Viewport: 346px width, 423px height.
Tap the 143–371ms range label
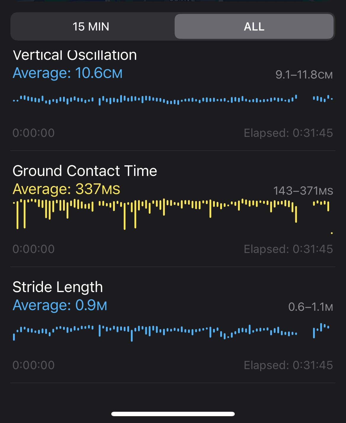pyautogui.click(x=303, y=191)
